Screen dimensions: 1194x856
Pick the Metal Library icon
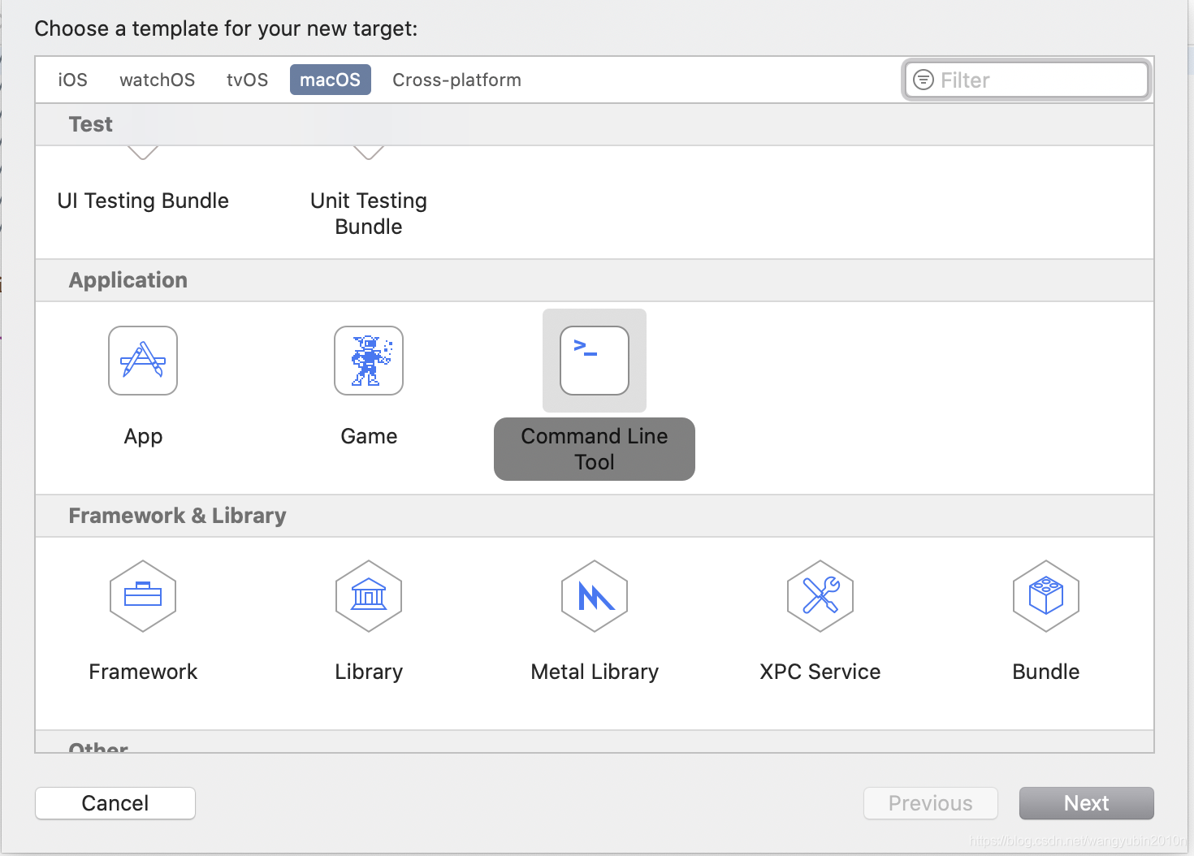tap(595, 596)
